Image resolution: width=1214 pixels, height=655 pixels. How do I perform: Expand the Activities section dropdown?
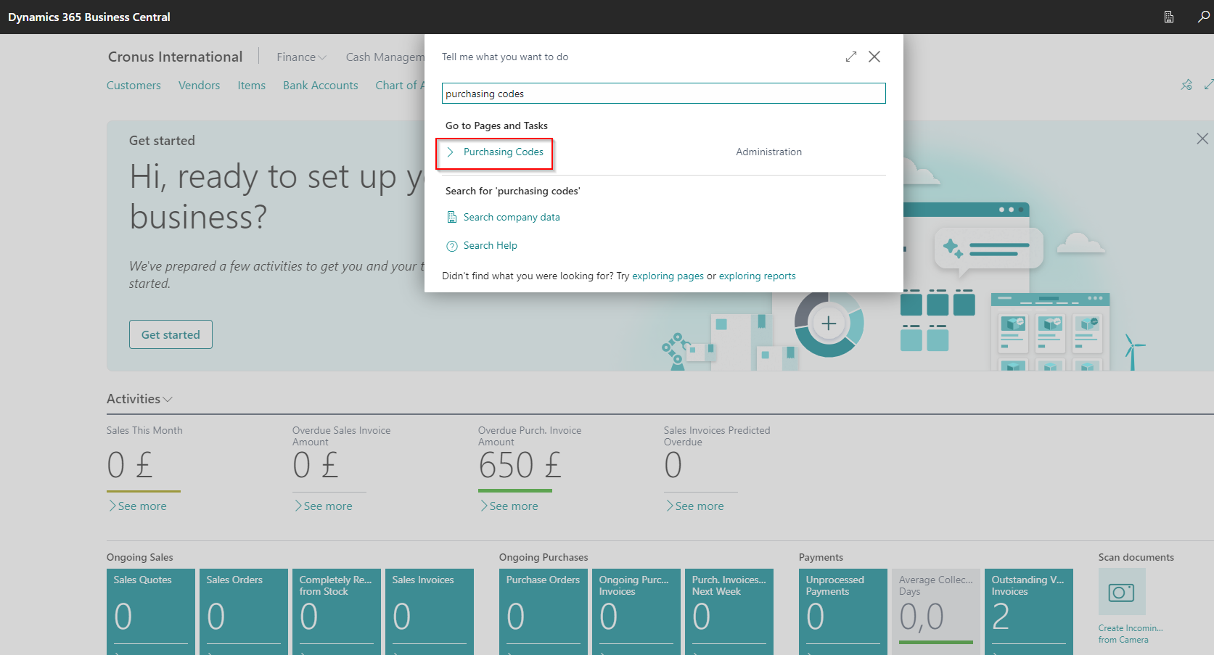pyautogui.click(x=139, y=399)
